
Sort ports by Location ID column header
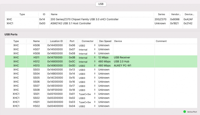tap(56, 41)
